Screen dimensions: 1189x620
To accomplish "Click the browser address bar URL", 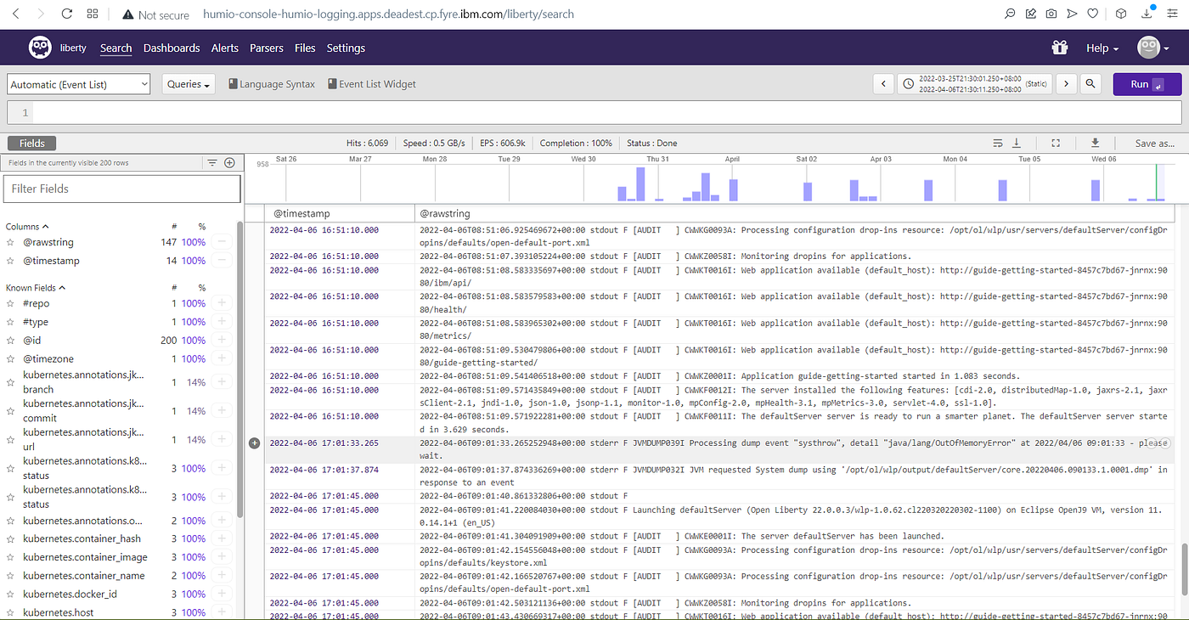I will click(388, 14).
